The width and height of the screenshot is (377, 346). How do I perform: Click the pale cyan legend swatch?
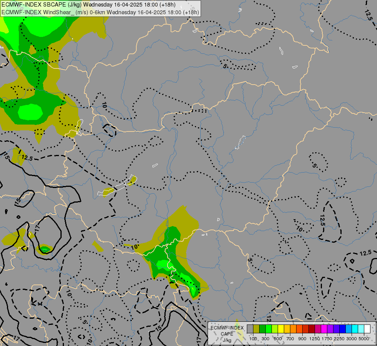point(361,329)
